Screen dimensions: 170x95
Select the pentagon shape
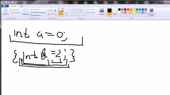[72, 12]
